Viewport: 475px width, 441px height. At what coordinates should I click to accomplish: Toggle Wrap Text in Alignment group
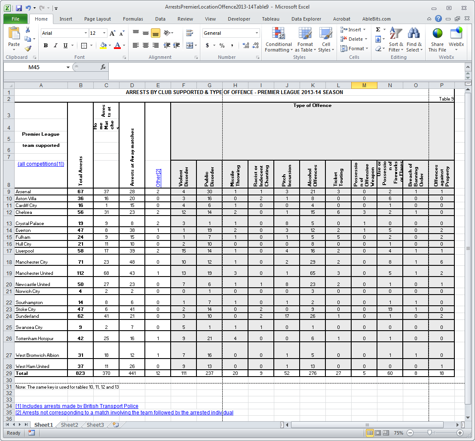pos(190,33)
